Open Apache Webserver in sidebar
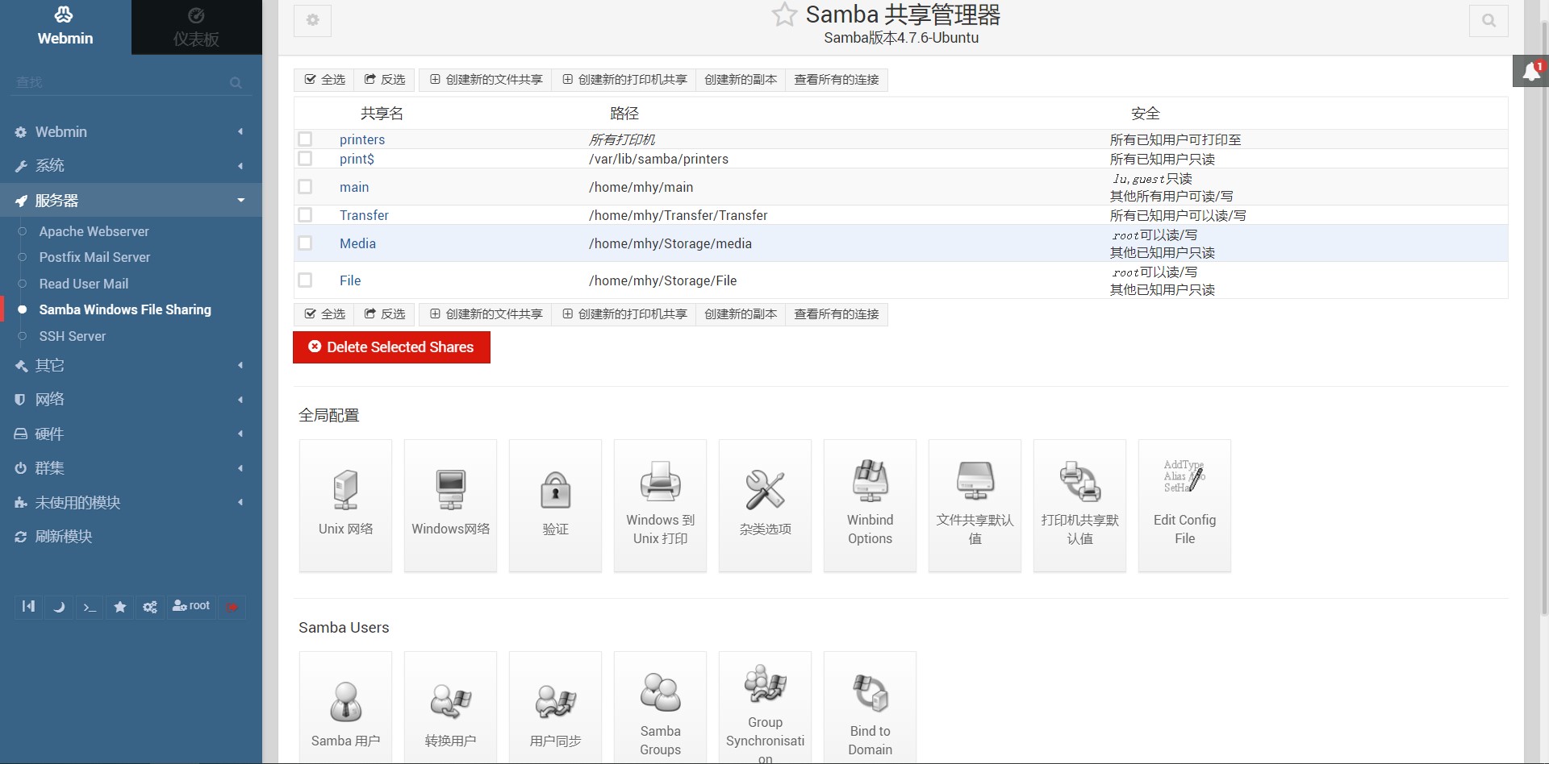Screen dimensions: 1549x764 point(94,231)
